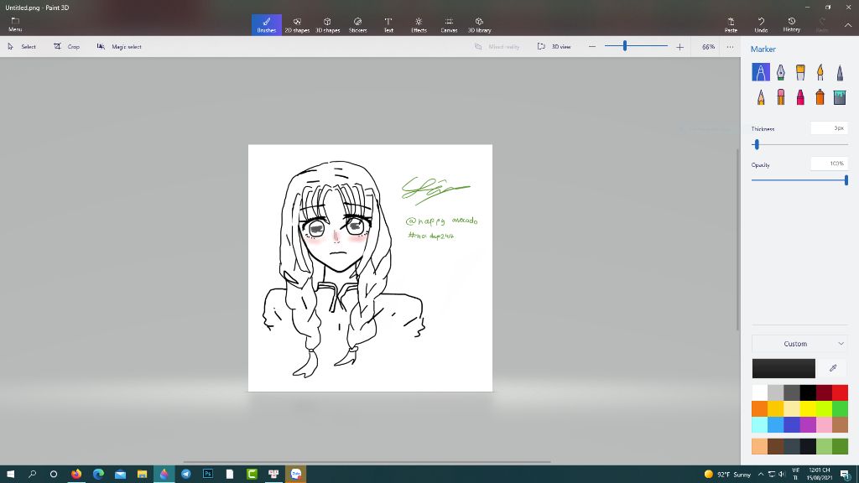Pick the black color swatch
Viewport: 859px width, 483px height.
[808, 392]
